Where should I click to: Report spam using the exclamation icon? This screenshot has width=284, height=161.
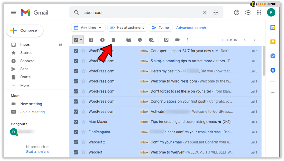102,40
